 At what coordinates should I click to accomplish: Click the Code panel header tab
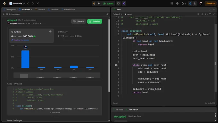117,9
